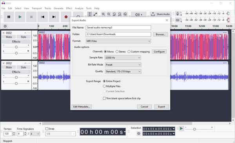Mute the second 0002 track

(x=9, y=67)
